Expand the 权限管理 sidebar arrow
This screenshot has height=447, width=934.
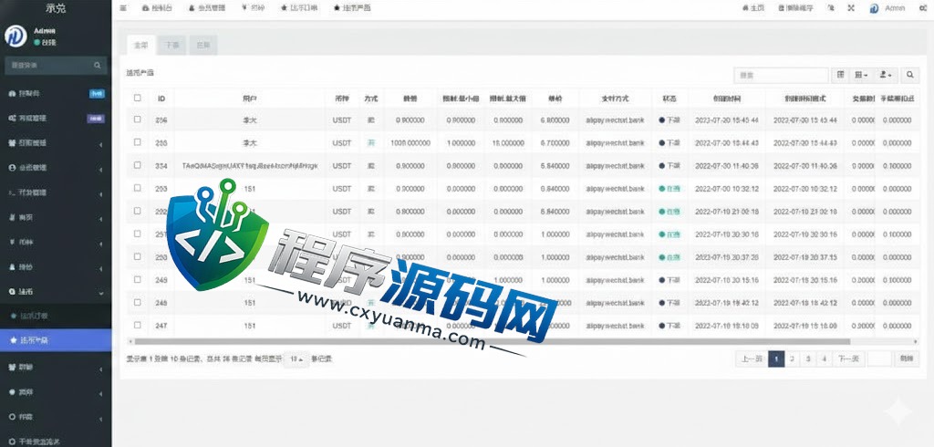(x=100, y=143)
